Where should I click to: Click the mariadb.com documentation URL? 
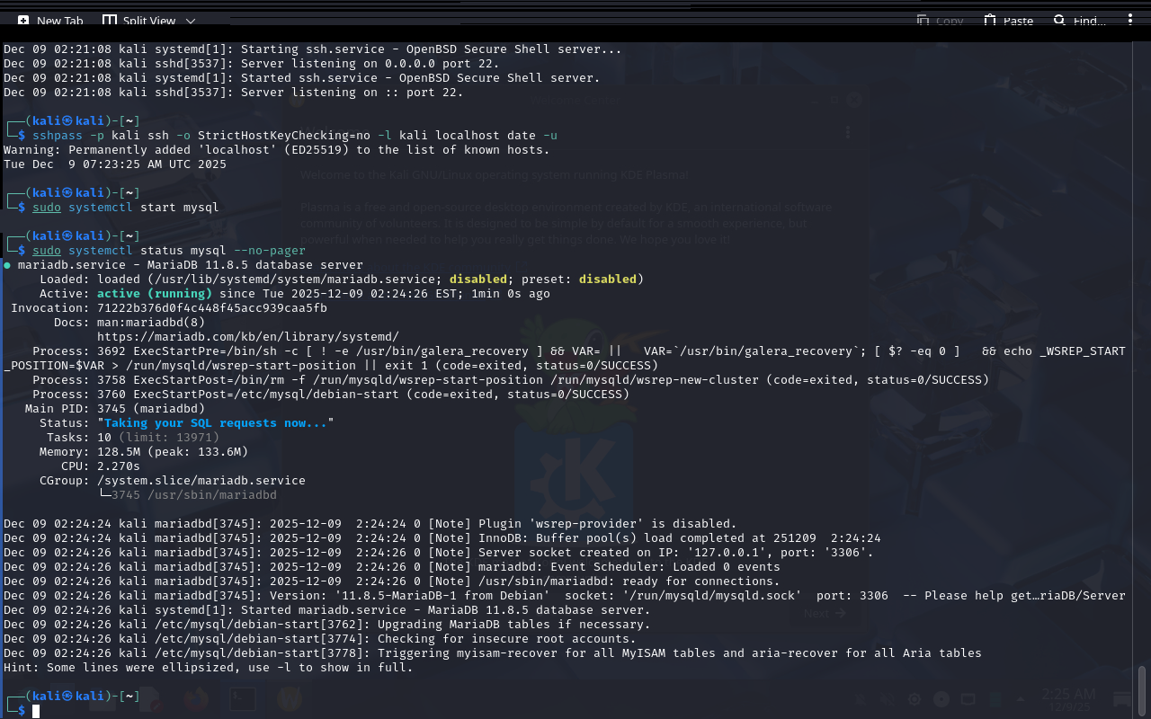tap(247, 336)
